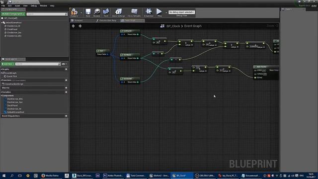318x179 pixels.
Task: Open Class Defaults from the toolbar
Action: click(x=134, y=12)
